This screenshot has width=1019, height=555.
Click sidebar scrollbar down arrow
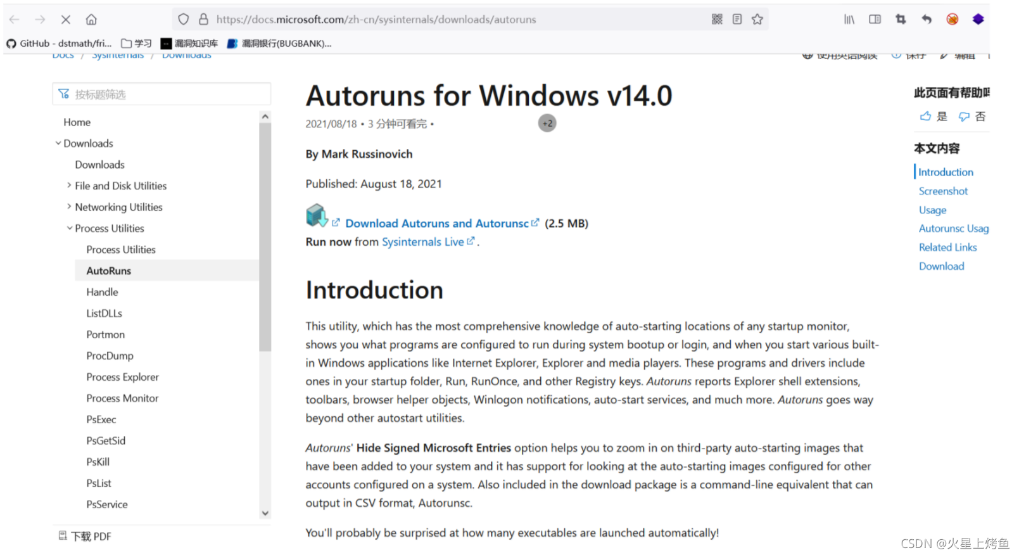(x=265, y=513)
